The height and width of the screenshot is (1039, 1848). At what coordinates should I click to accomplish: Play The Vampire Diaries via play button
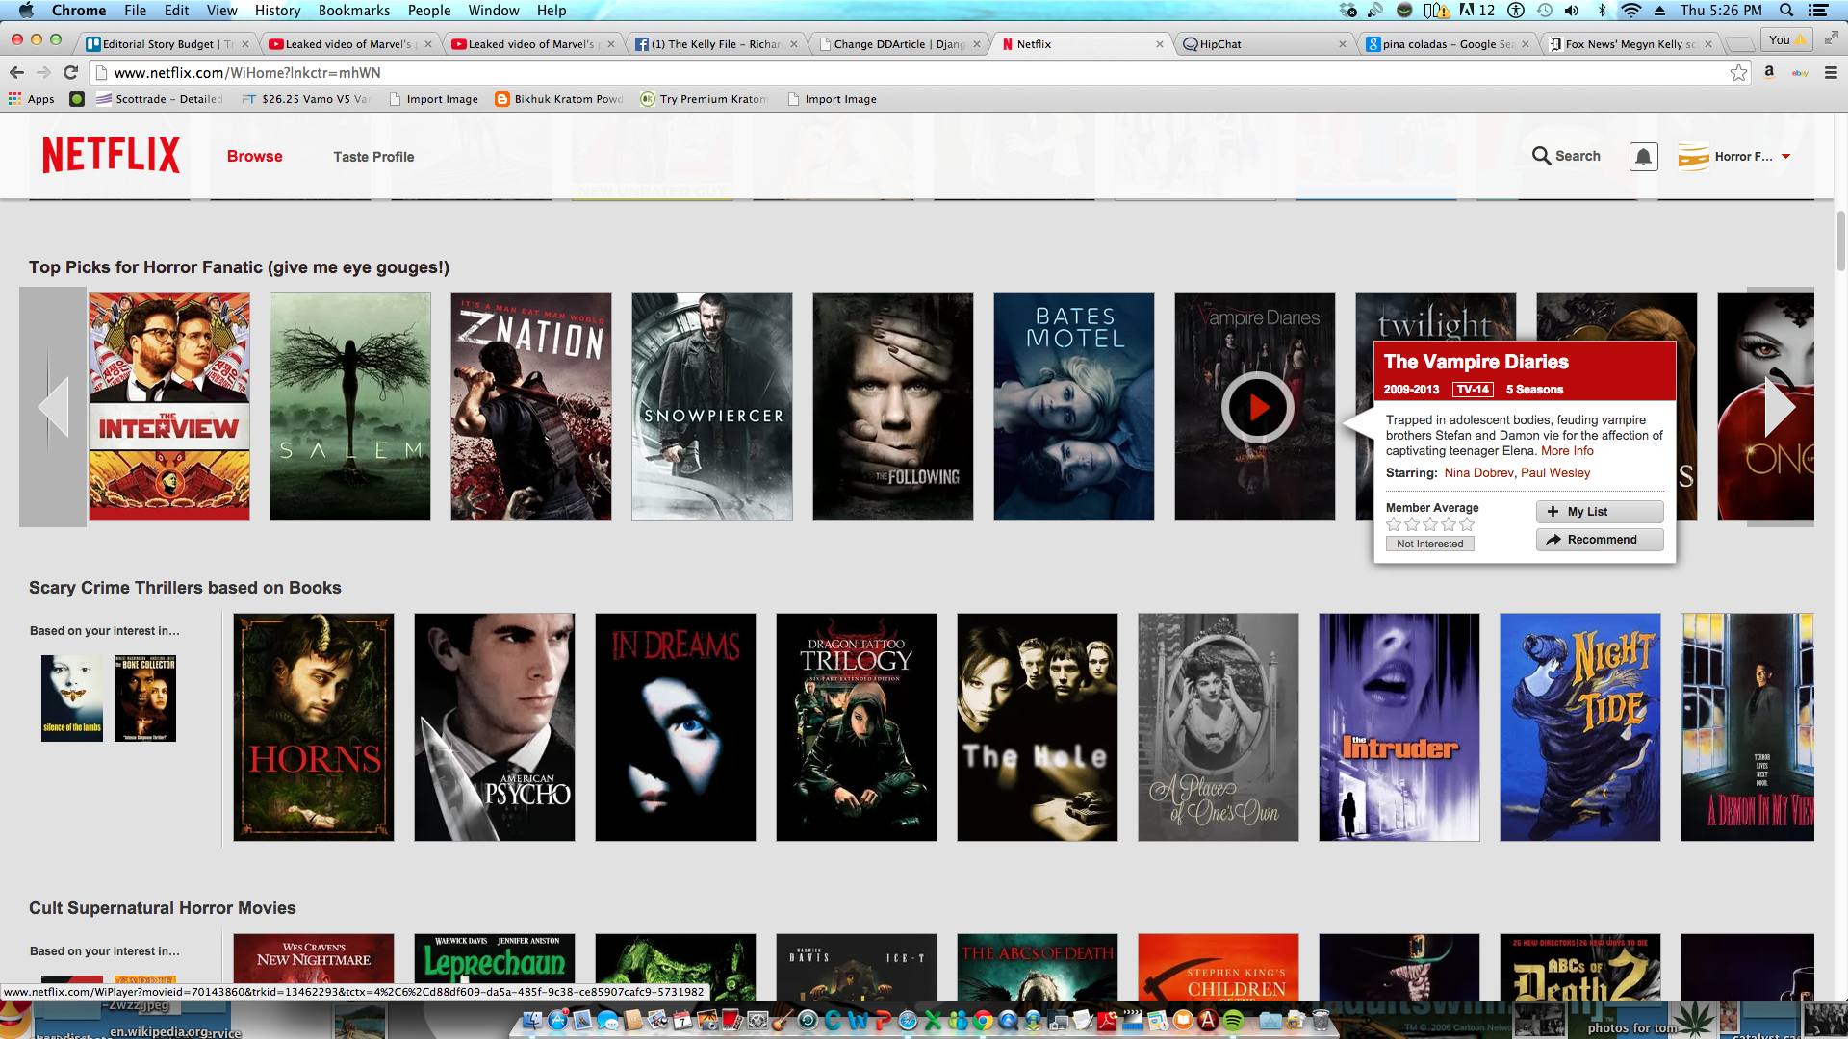(1256, 408)
